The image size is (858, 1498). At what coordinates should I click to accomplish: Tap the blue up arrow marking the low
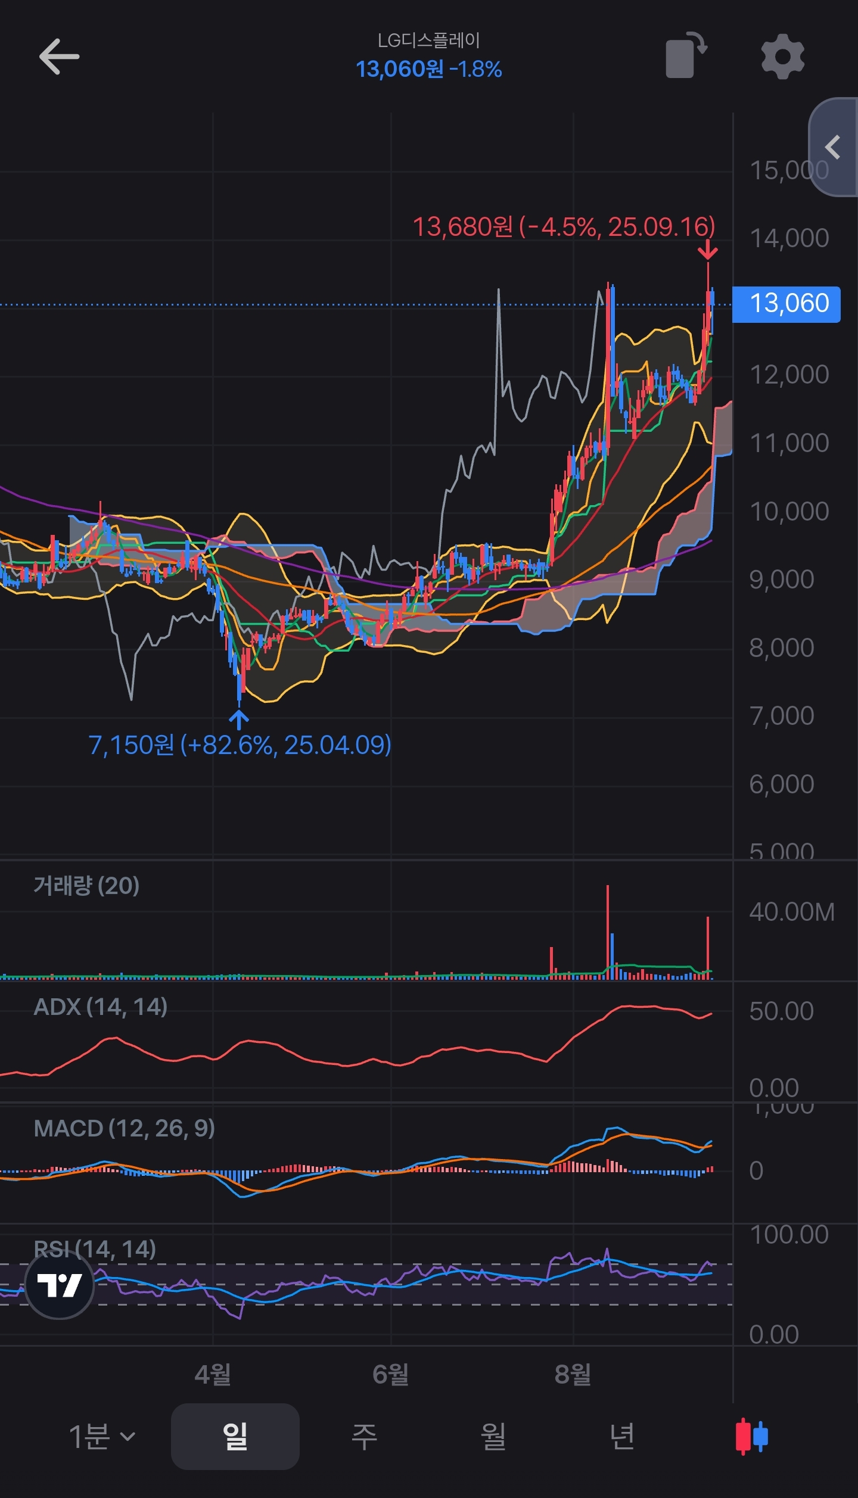(x=239, y=720)
